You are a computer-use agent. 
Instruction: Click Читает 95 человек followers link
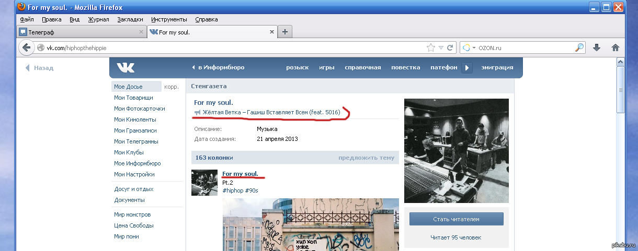456,237
